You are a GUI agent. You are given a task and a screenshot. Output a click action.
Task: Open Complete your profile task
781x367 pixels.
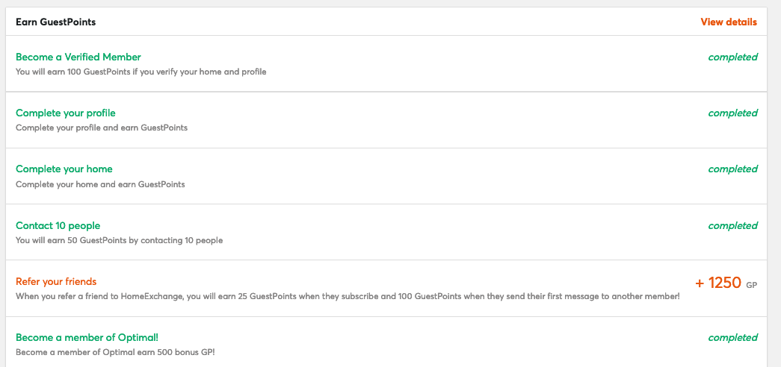(x=65, y=113)
